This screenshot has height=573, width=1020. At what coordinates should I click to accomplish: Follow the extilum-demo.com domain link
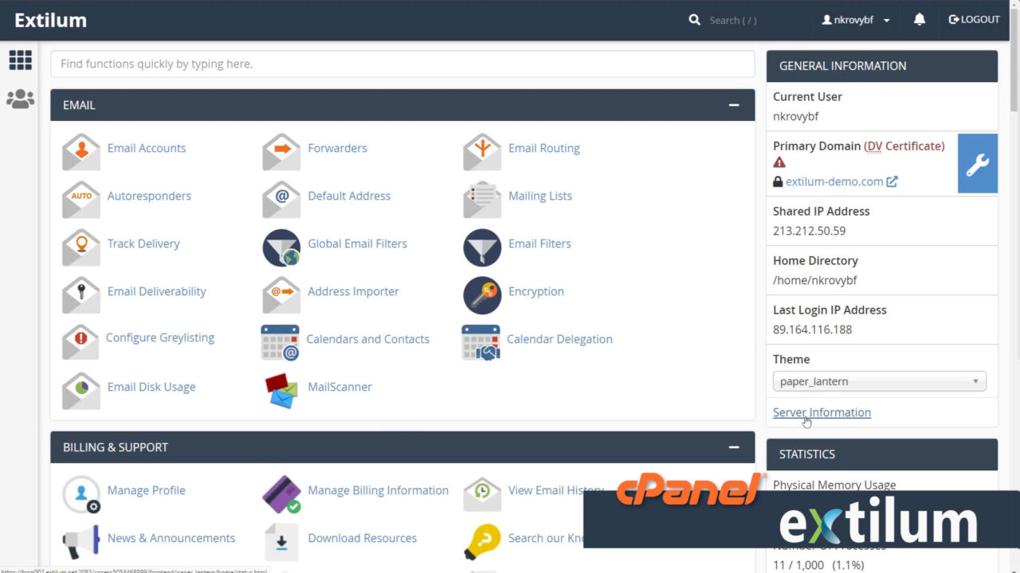[x=834, y=181]
